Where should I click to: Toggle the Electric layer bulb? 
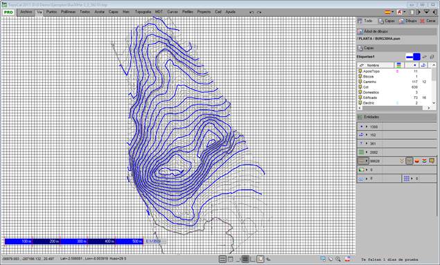[360, 103]
